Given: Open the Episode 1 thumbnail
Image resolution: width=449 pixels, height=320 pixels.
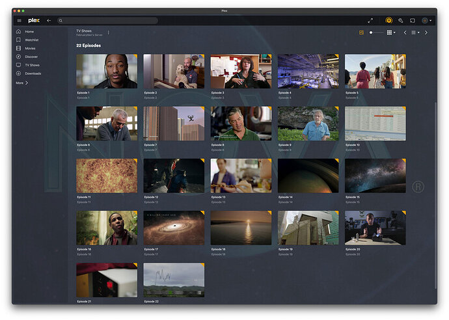Looking at the screenshot, I should click(x=107, y=72).
